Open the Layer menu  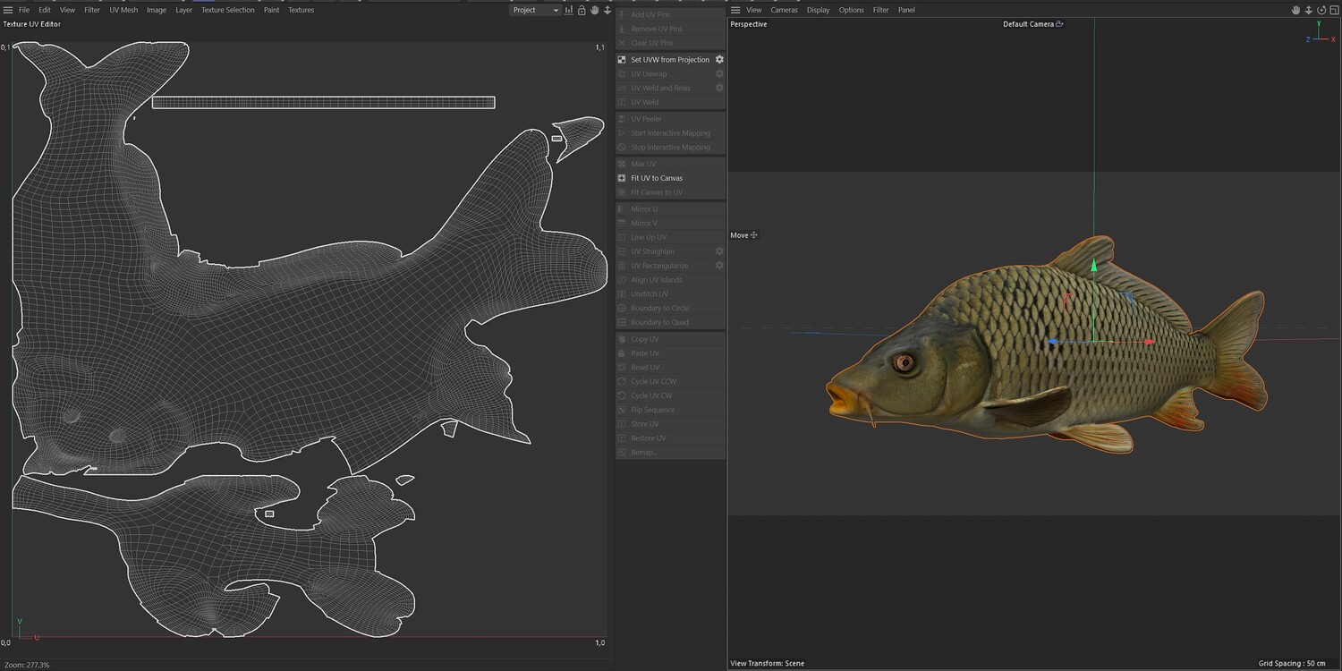183,10
